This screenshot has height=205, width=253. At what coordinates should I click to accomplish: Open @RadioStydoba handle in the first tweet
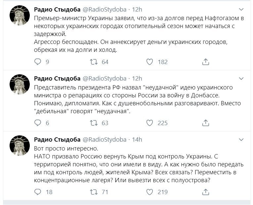[105, 10]
